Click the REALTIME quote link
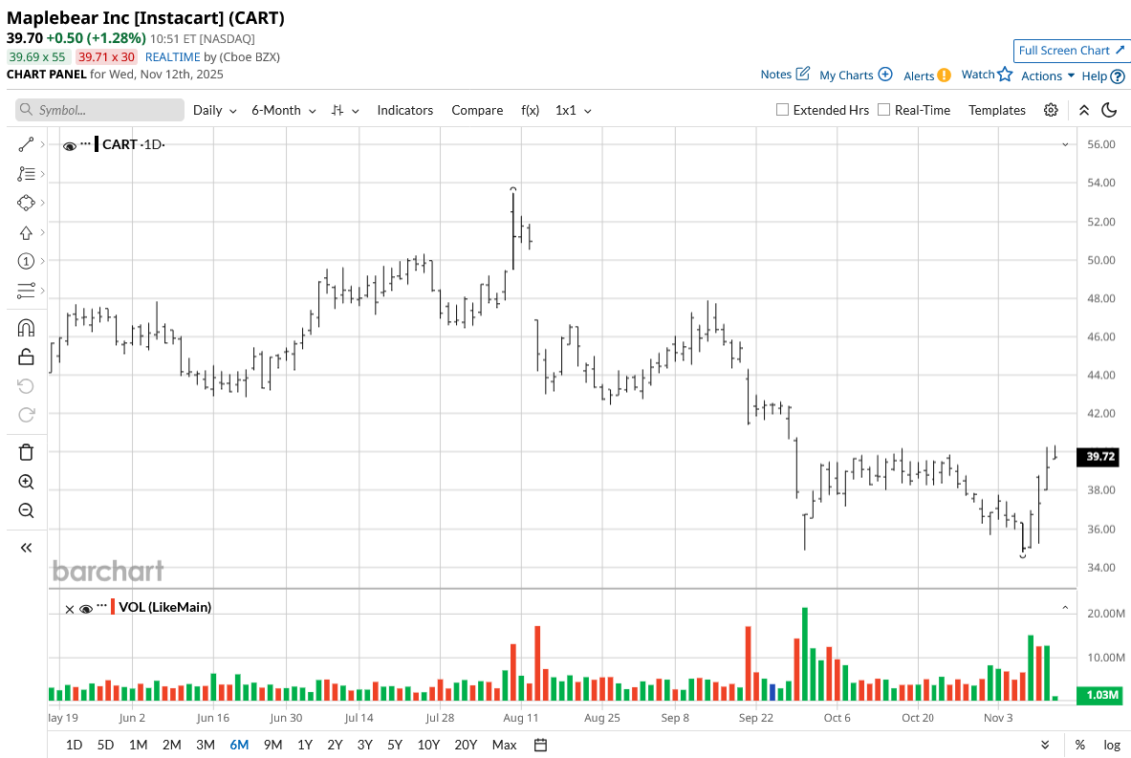 pos(172,57)
